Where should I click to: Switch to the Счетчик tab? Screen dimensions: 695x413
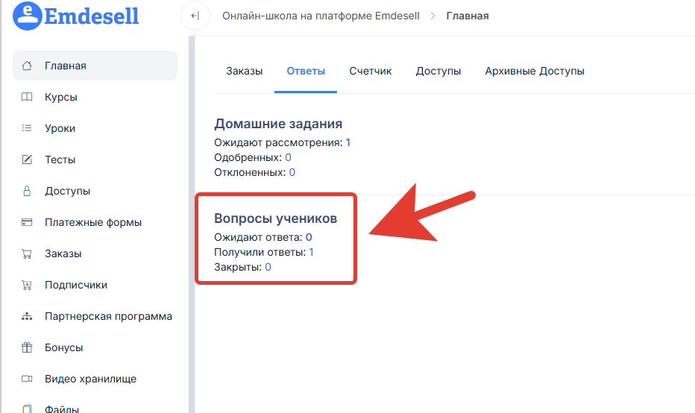coord(371,72)
